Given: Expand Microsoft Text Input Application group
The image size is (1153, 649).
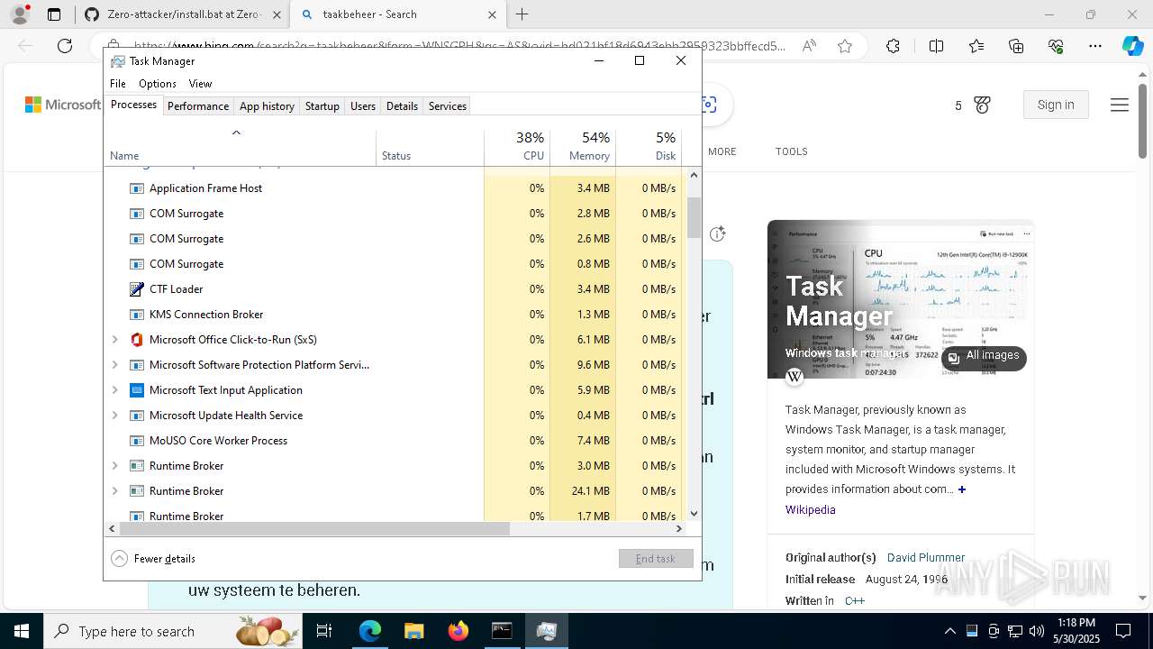Looking at the screenshot, I should [114, 390].
